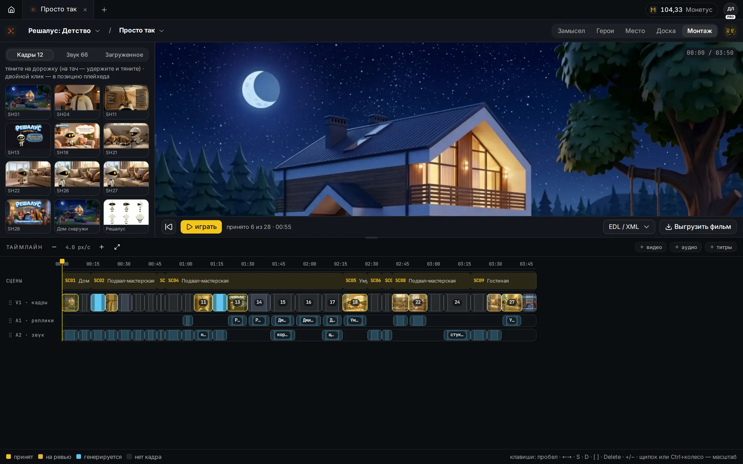Select the SC02 Подвал-мастерская scene block
This screenshot has width=743, height=464.
coord(124,281)
